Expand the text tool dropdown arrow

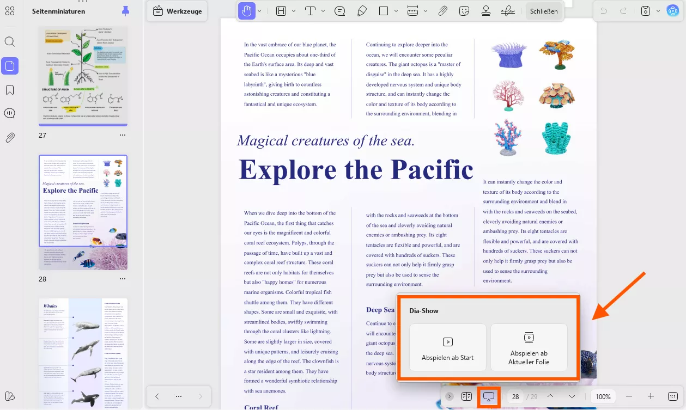(x=323, y=11)
